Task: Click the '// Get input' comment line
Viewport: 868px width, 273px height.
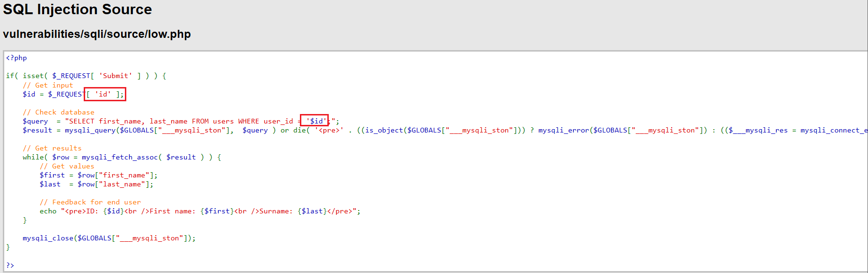Action: (48, 85)
